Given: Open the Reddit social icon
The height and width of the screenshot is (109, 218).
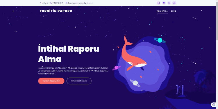Looking at the screenshot, I should (x=174, y=3).
